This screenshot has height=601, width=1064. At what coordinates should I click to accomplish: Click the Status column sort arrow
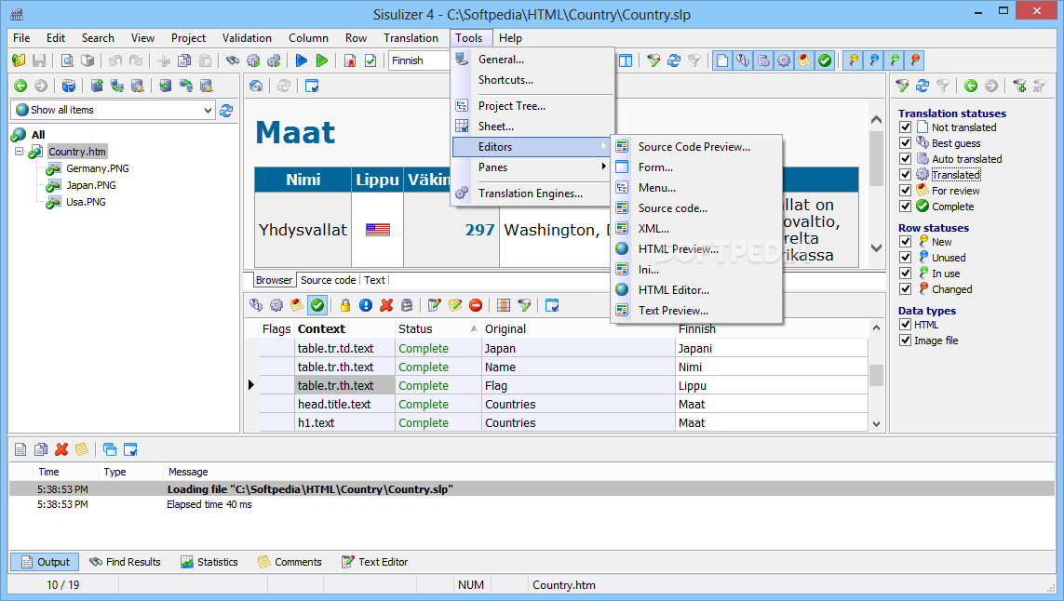(474, 329)
